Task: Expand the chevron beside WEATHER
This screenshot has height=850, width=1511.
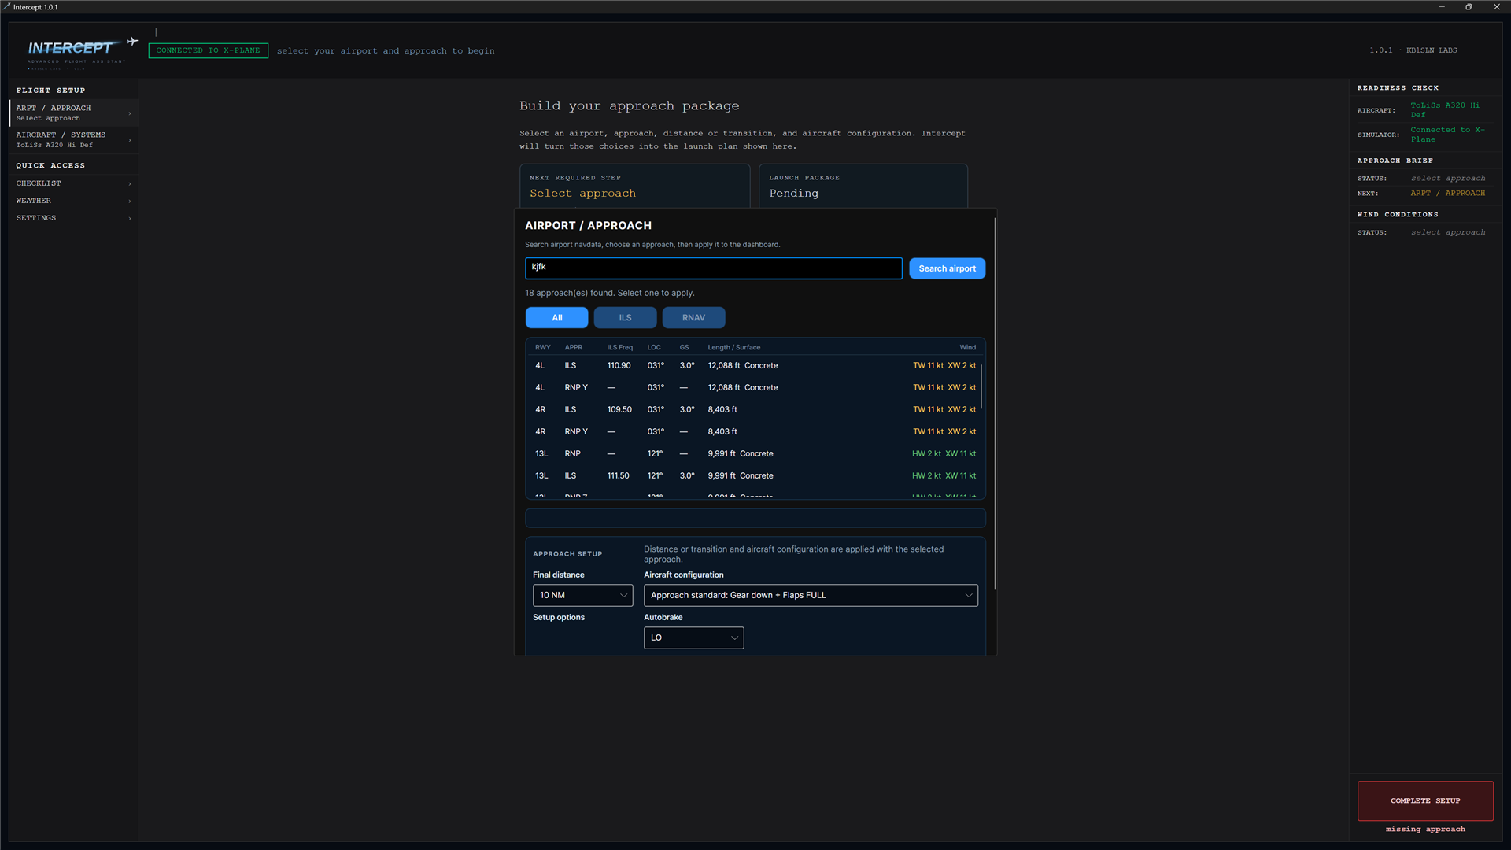Action: [x=130, y=201]
